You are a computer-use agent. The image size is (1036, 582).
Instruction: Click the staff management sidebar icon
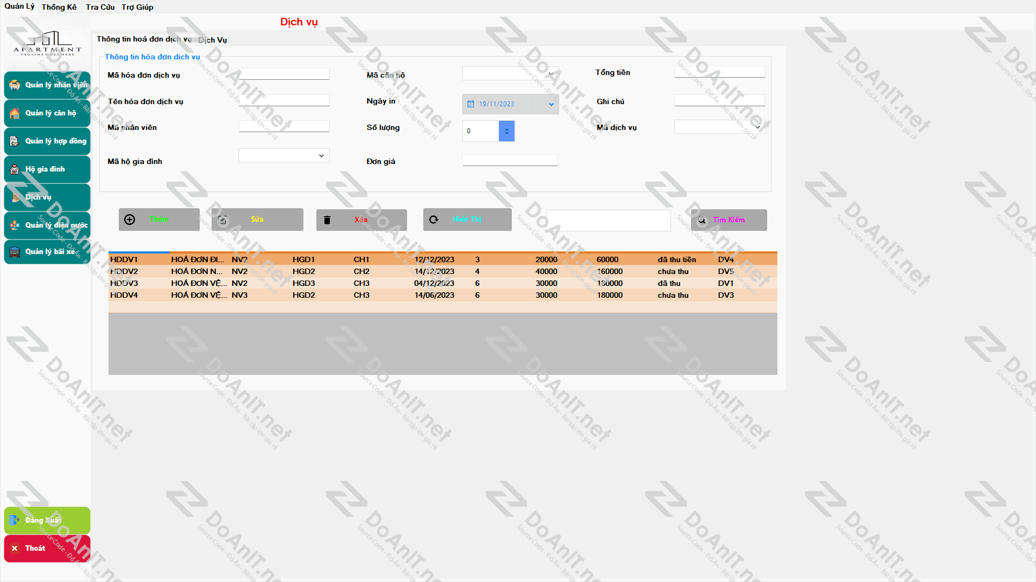click(x=15, y=85)
